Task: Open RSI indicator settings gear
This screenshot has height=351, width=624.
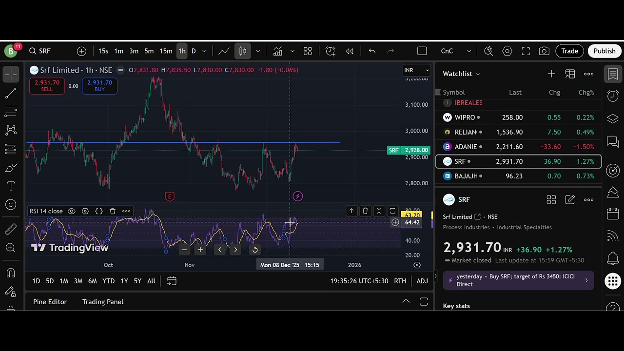Action: pos(85,211)
